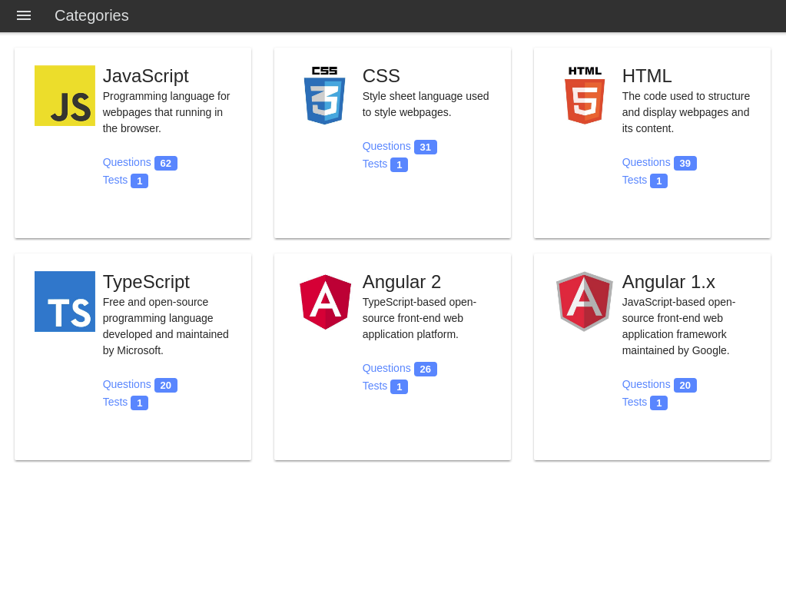
Task: Open the TypeScript Tests link
Action: tap(115, 402)
